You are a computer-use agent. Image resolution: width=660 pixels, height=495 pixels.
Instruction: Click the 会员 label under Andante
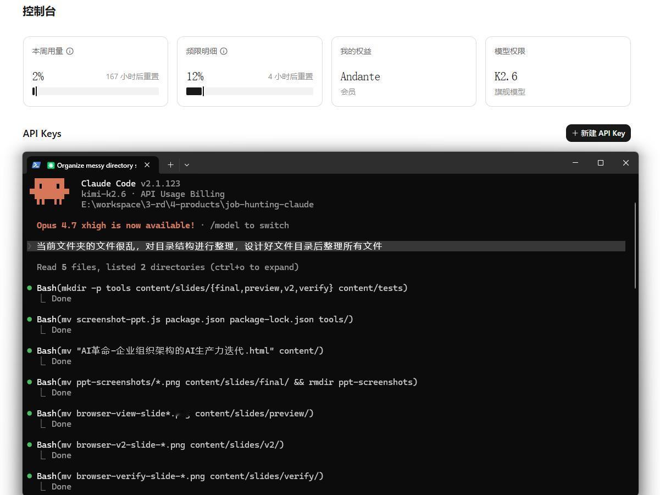coord(348,92)
